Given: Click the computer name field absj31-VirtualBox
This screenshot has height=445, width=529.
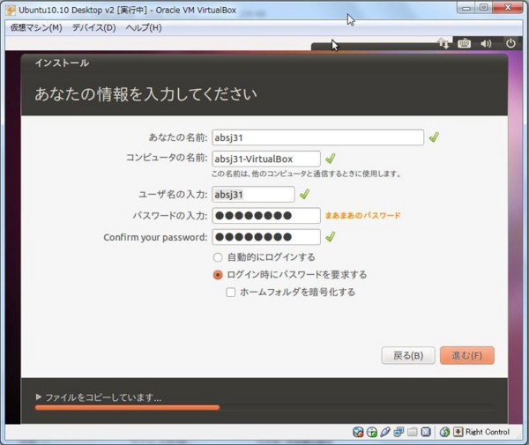Looking at the screenshot, I should (x=266, y=159).
